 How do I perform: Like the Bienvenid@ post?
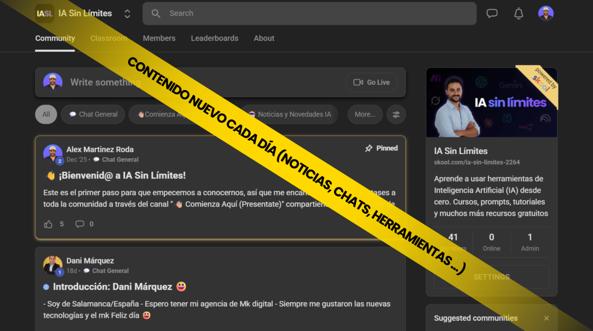(48, 224)
